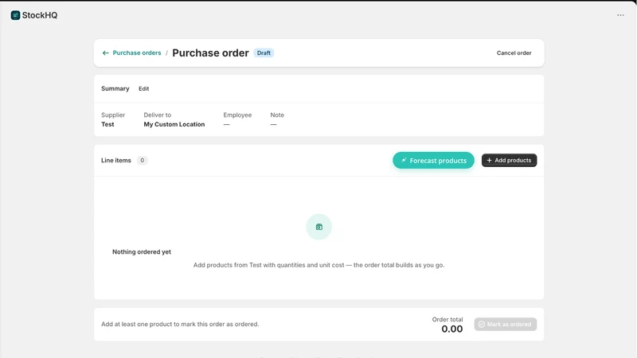Image resolution: width=637 pixels, height=358 pixels.
Task: Click the Employee field label
Action: pyautogui.click(x=237, y=115)
